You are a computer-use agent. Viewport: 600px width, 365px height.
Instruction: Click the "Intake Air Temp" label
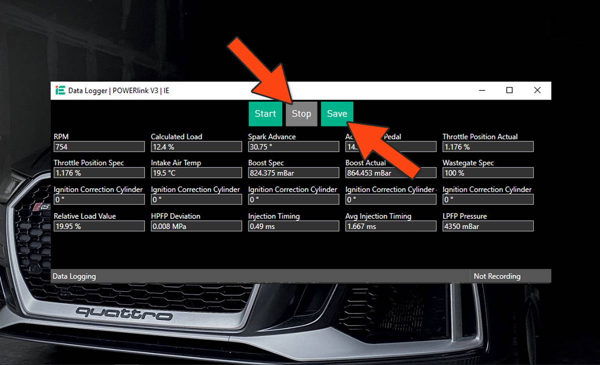pos(176,163)
